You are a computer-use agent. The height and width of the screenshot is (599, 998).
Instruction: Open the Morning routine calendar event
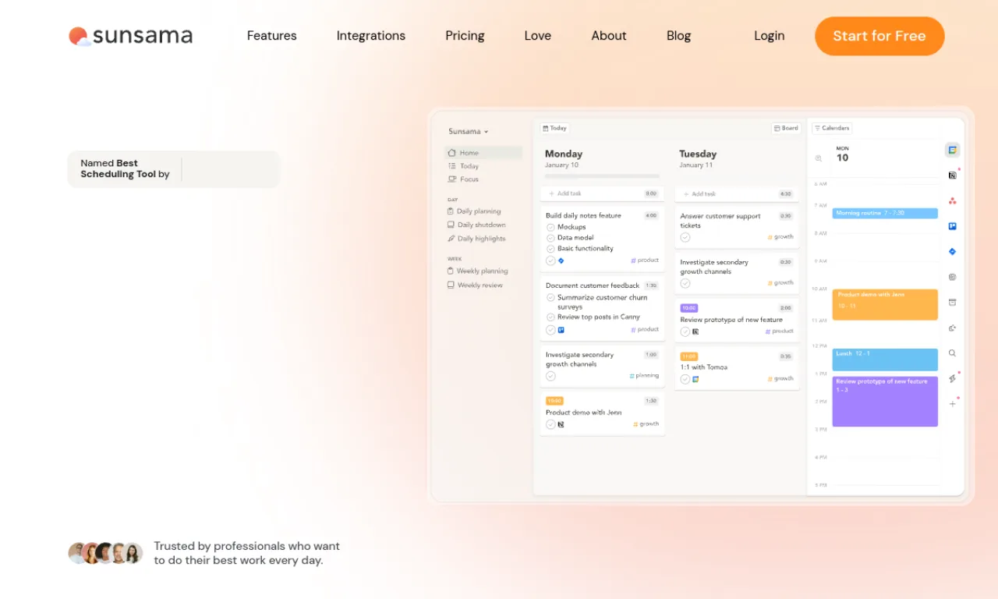click(885, 213)
